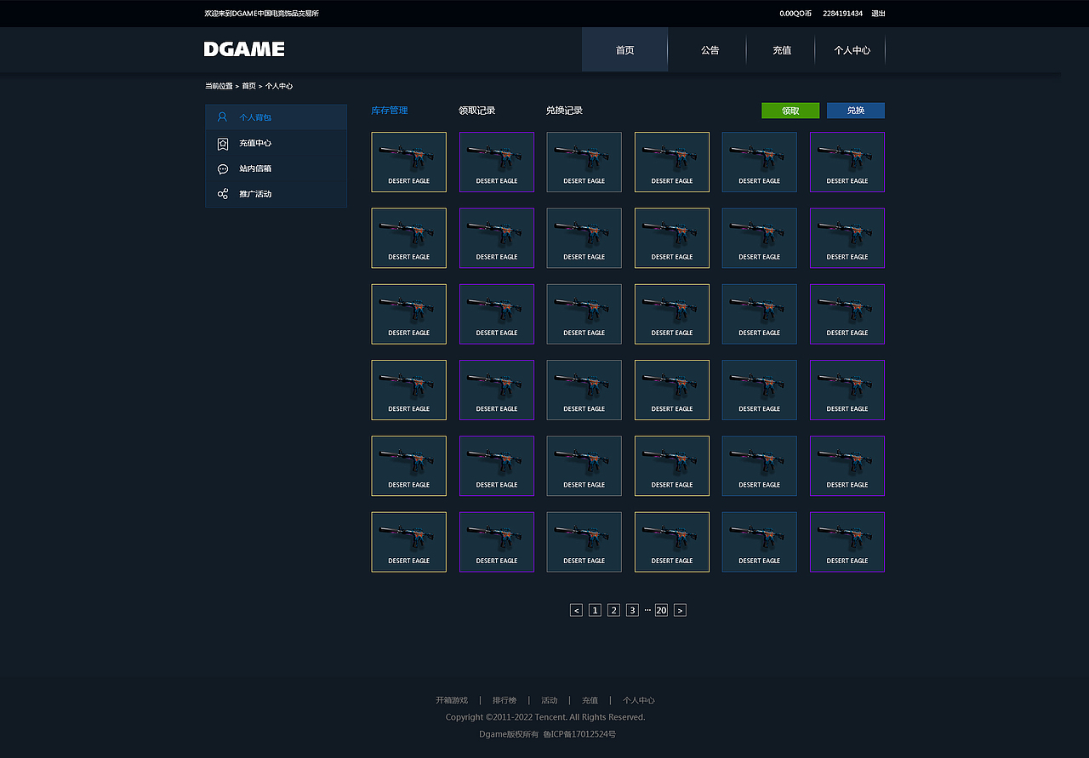Select yellow-bordered first item in second row
The width and height of the screenshot is (1089, 758).
pos(408,238)
